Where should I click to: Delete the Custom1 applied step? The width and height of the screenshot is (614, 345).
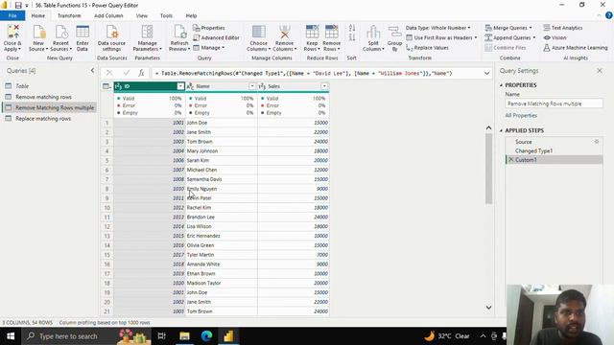tap(510, 160)
